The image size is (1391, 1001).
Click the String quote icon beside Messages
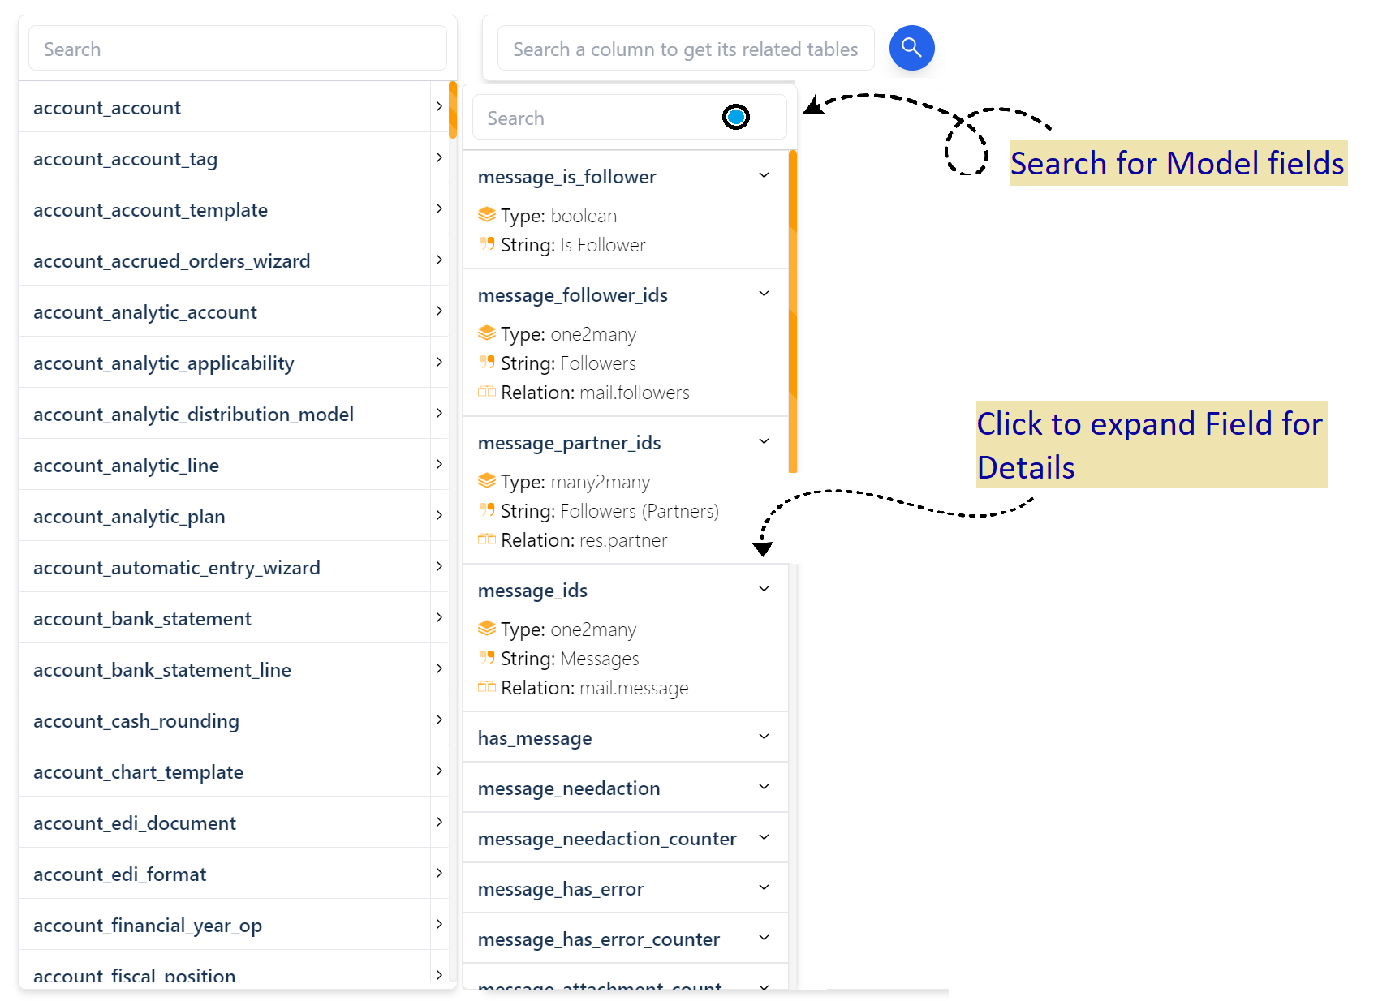click(x=487, y=658)
